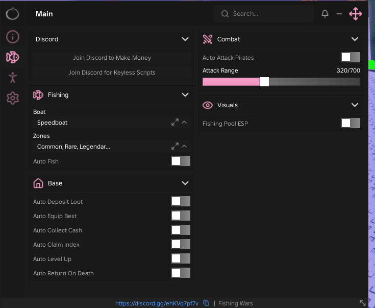
Task: Click the notification bell icon
Action: [325, 14]
